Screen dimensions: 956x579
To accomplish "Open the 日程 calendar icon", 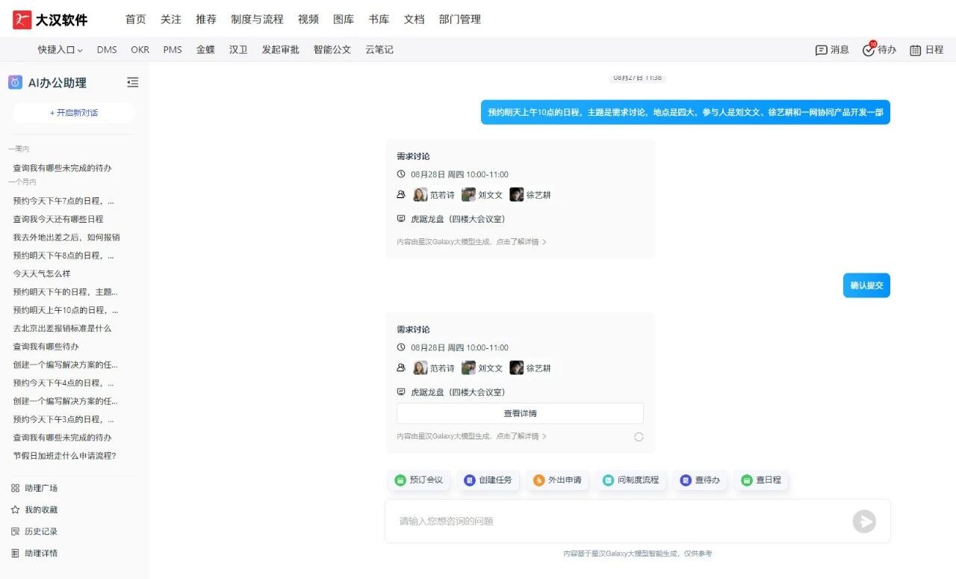I will [x=915, y=50].
